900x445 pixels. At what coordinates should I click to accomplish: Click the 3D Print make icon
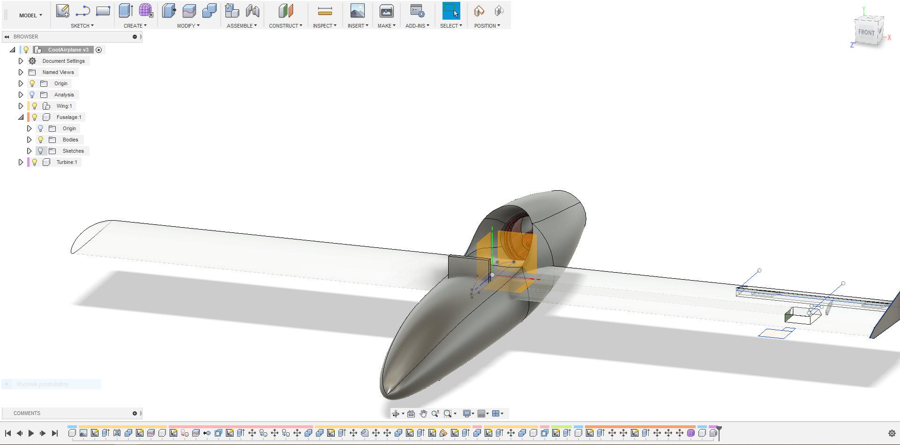[x=387, y=11]
